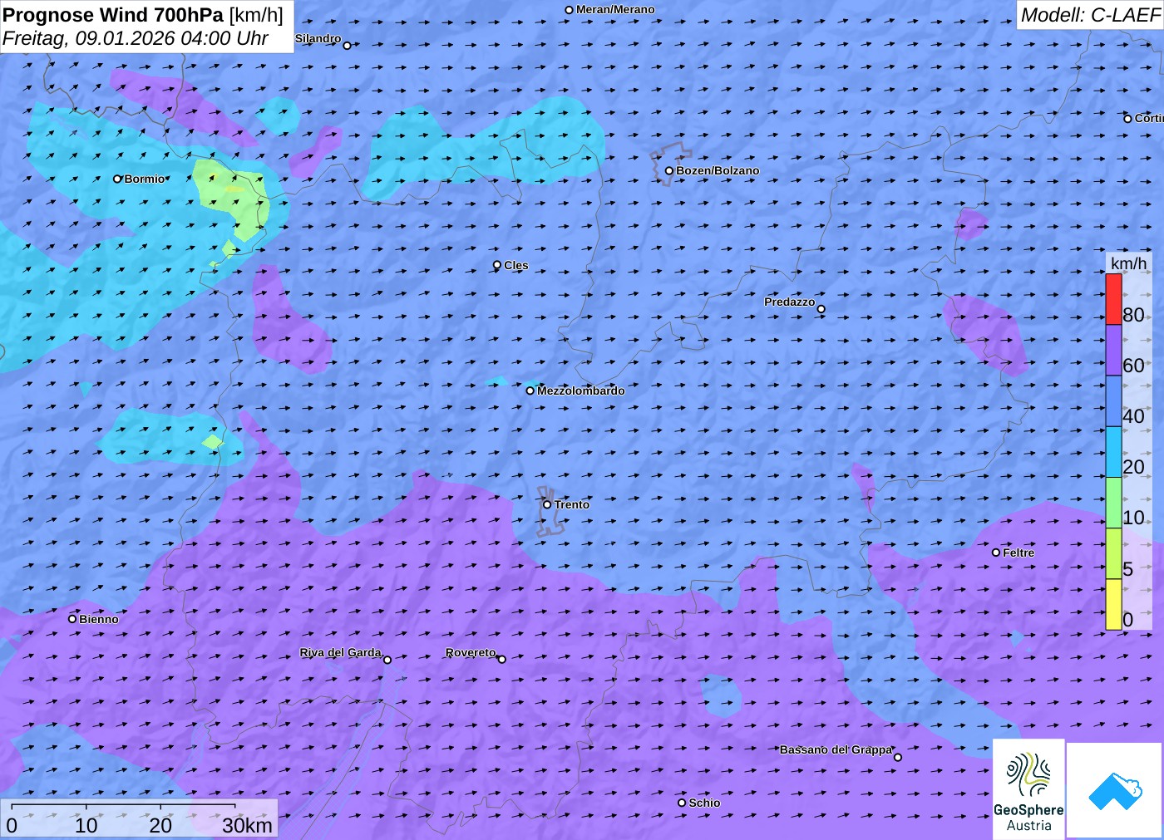
Task: Click the title 'Prognose Wind 700hPa'
Action: [113, 15]
